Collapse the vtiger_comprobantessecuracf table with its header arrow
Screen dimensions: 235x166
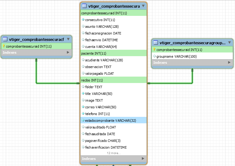tap(68, 39)
